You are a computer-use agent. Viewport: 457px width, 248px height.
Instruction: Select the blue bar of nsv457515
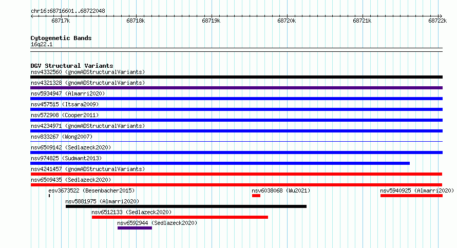236,109
